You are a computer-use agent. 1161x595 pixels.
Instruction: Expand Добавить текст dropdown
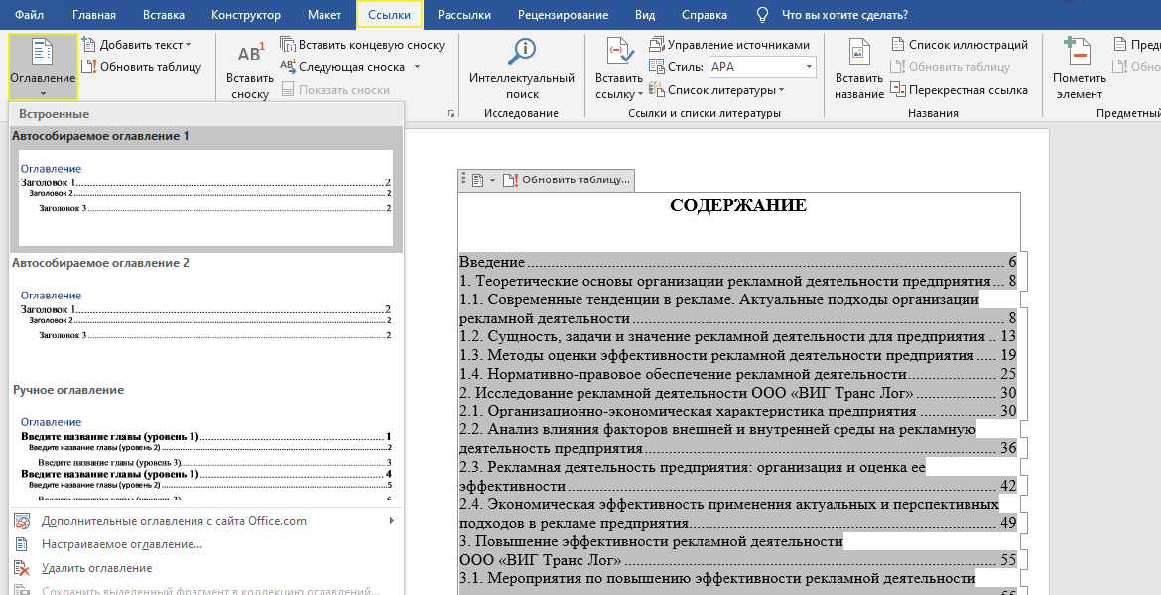(x=189, y=45)
